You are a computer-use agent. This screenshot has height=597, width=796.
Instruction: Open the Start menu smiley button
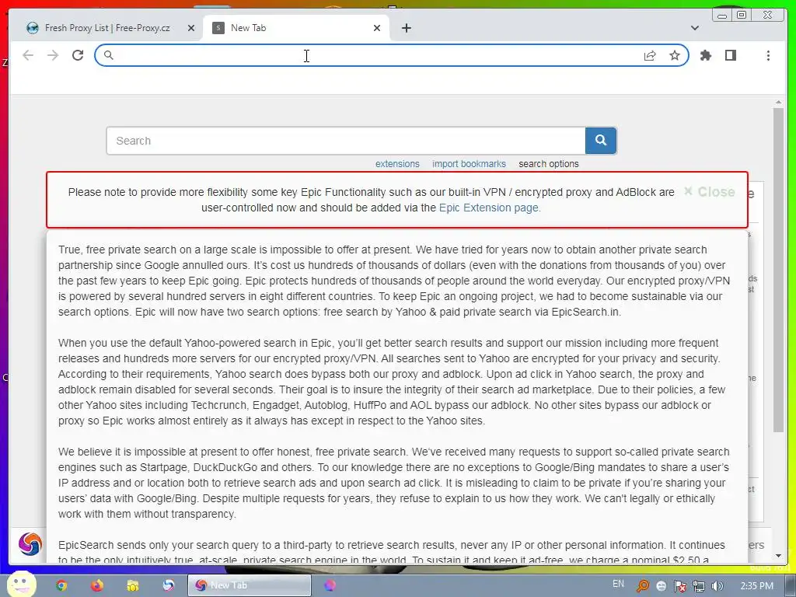[x=21, y=584]
